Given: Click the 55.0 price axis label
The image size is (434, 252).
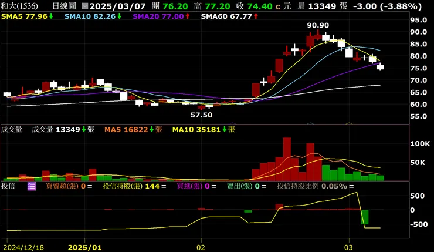Looking at the screenshot, I should coord(419,116).
